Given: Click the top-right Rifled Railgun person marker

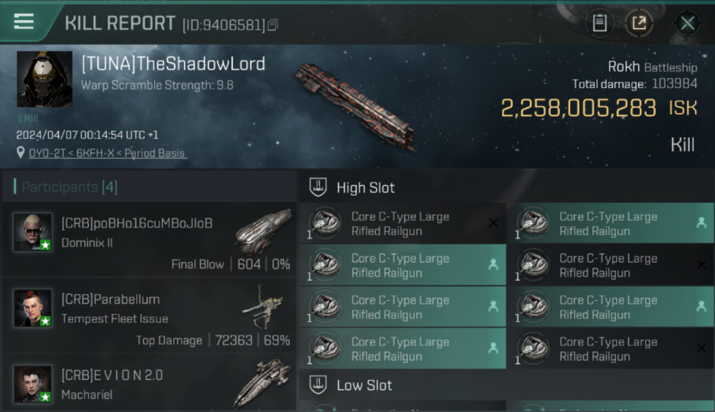Looking at the screenshot, I should 701,222.
